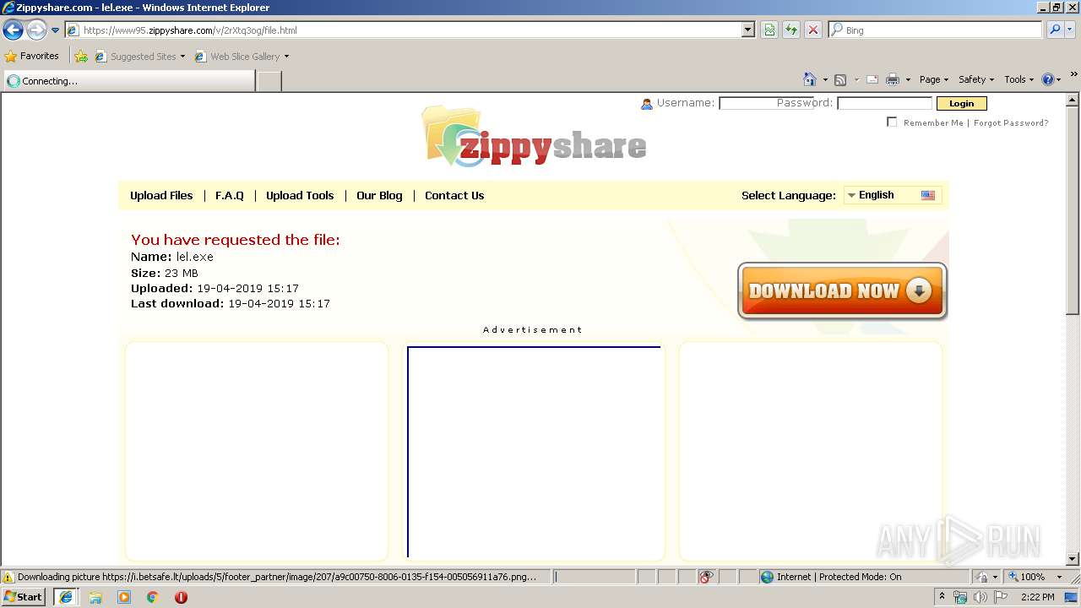Click the Username input field
The width and height of the screenshot is (1081, 608).
click(766, 103)
